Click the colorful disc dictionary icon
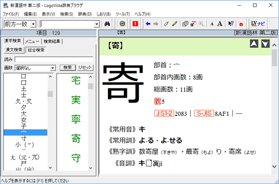Image resolution: width=279 pixels, height=184 pixels. pos(122,24)
